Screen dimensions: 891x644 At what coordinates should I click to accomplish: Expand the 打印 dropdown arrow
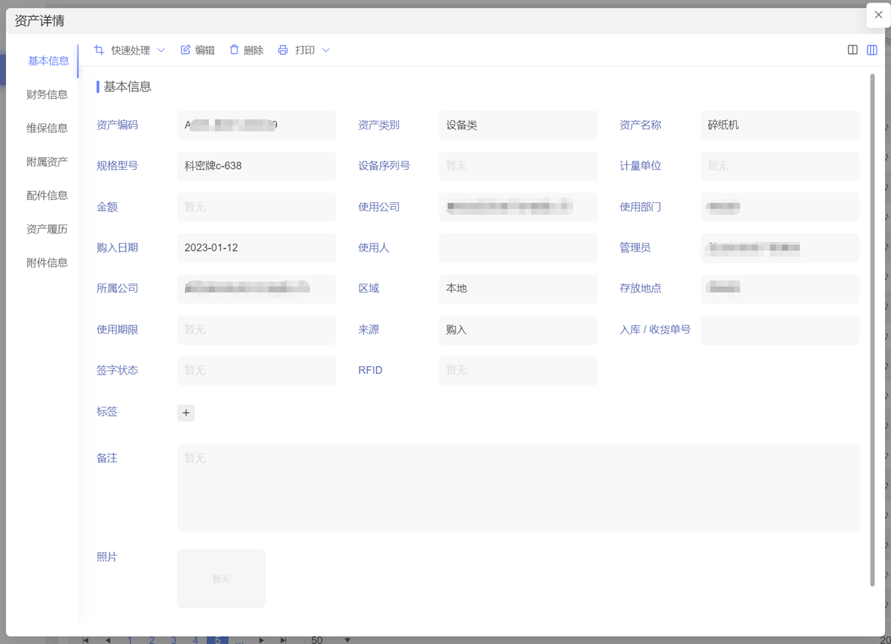point(326,50)
